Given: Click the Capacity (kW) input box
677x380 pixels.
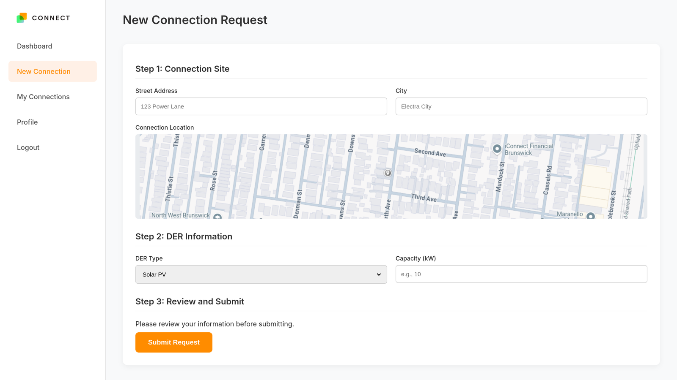Looking at the screenshot, I should pyautogui.click(x=521, y=274).
